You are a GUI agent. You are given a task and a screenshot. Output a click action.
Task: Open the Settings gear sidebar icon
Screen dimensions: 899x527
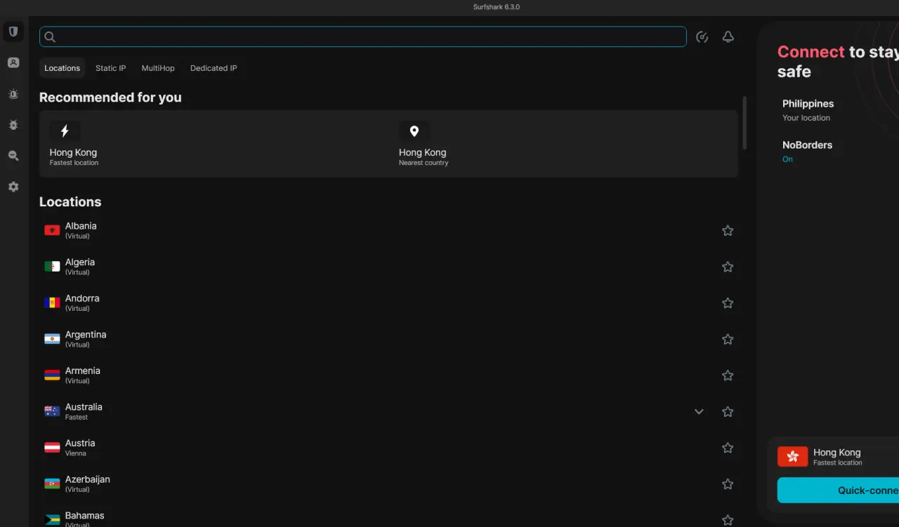click(x=13, y=187)
